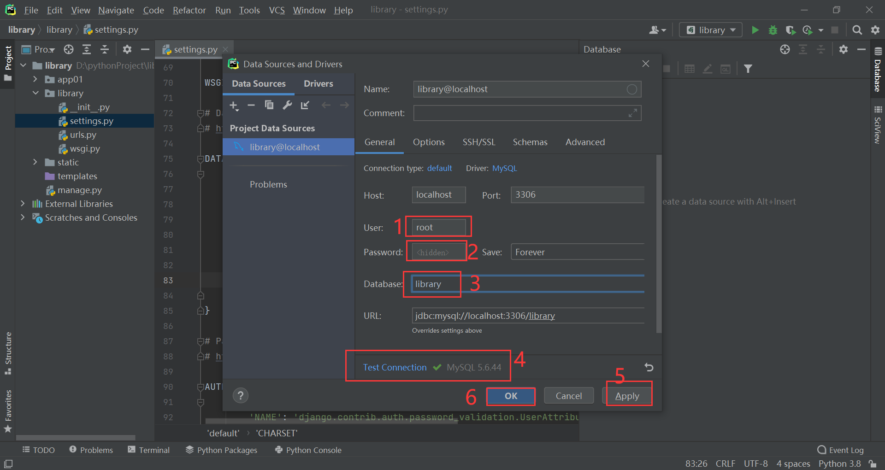Toggle Structure tool window
885x470 pixels.
(x=8, y=353)
